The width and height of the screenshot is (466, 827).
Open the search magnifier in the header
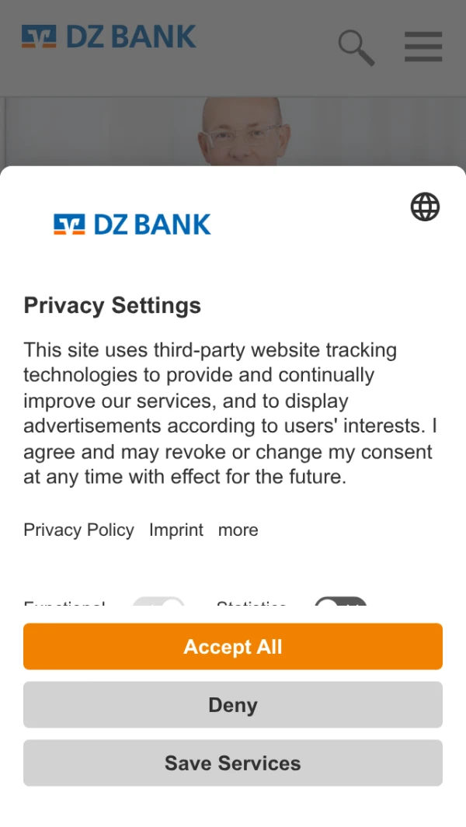coord(356,47)
